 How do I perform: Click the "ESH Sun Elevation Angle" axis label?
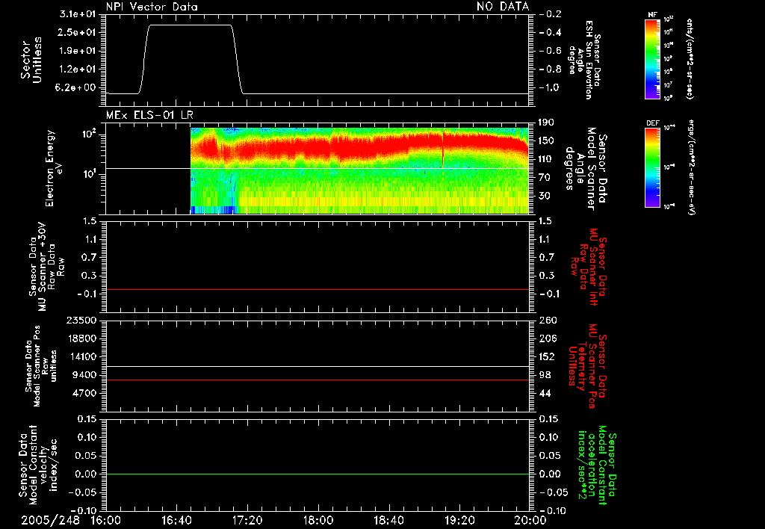584,60
